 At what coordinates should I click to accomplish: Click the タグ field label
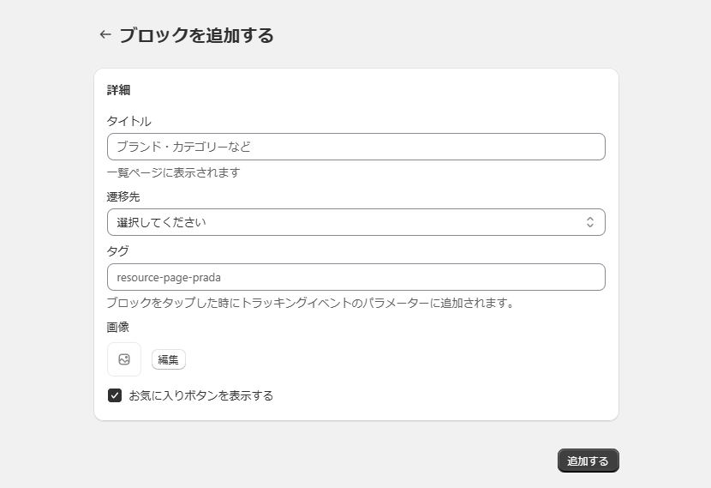click(118, 251)
